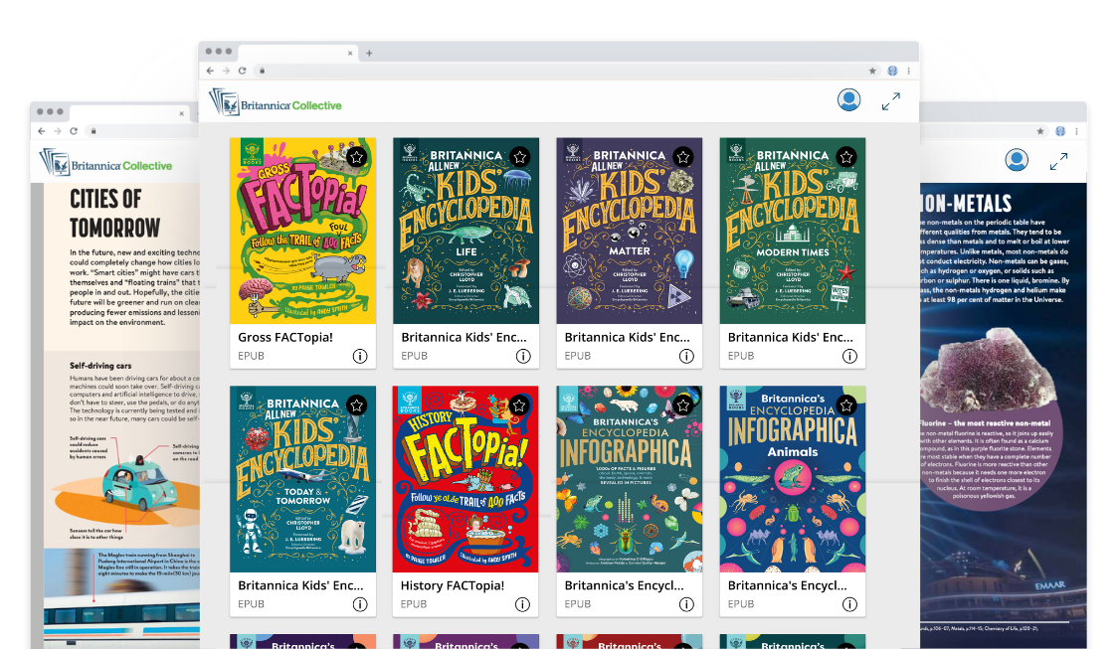Go back in the front browser window
This screenshot has width=1119, height=649.
(x=210, y=71)
